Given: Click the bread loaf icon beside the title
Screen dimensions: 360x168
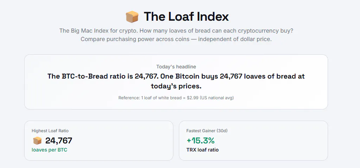Looking at the screenshot, I should (132, 17).
